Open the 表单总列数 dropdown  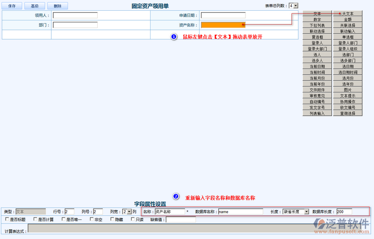(x=293, y=6)
